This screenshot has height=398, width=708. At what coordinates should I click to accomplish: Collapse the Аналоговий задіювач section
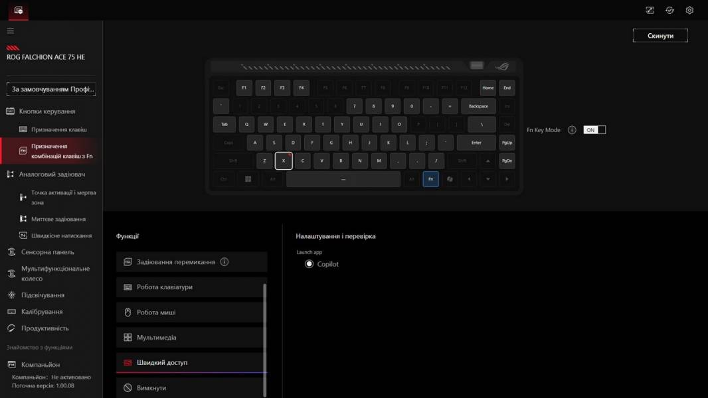point(52,174)
